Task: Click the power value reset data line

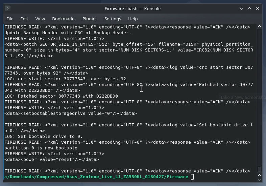Action: pos(52,160)
